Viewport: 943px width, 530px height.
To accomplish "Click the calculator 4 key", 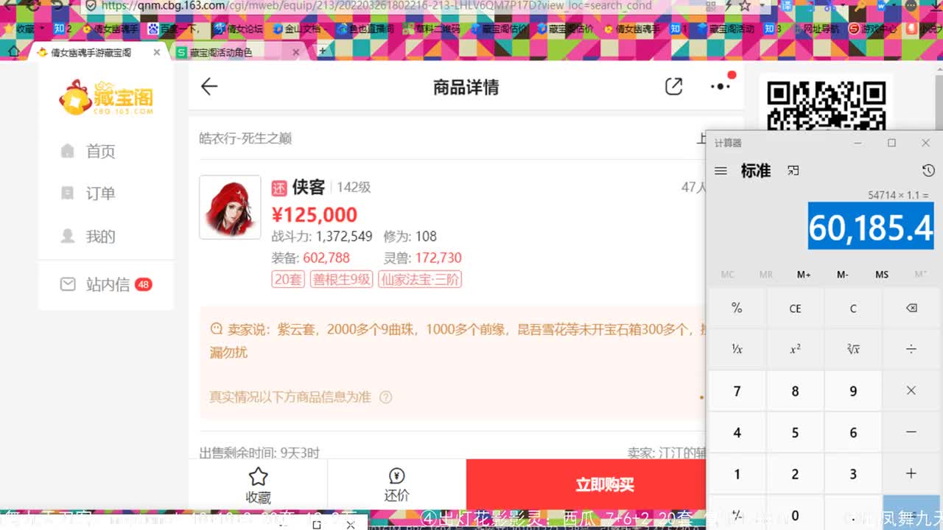I will pyautogui.click(x=737, y=432).
